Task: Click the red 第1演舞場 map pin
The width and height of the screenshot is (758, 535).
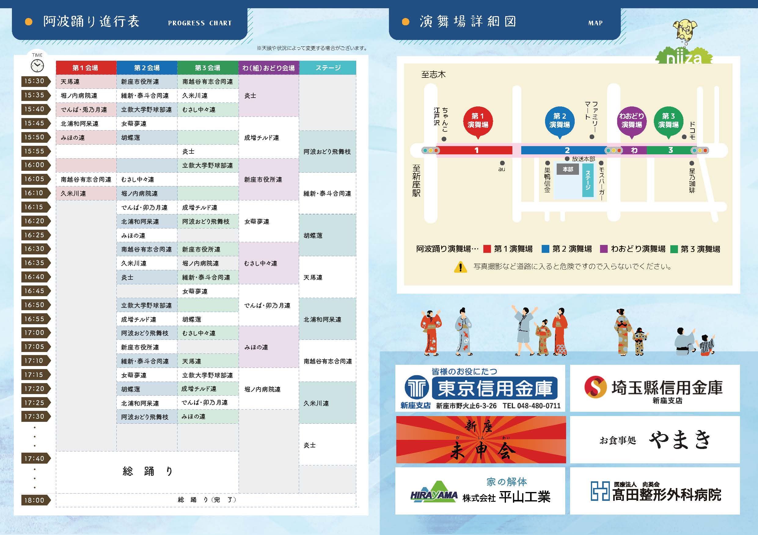Action: pos(478,121)
